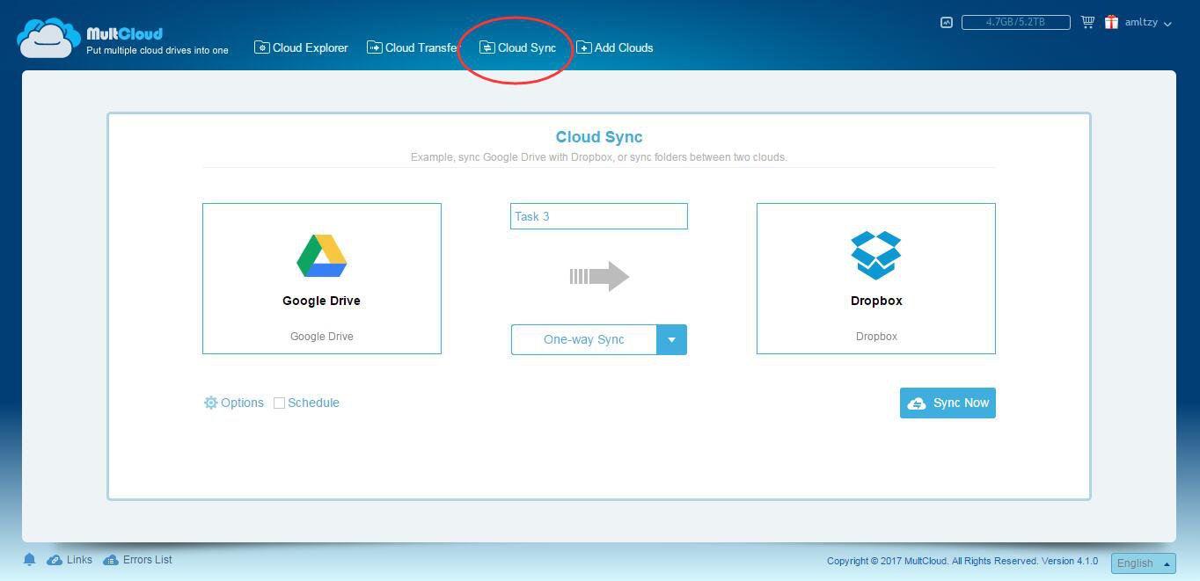Expand the English language selector
1200x581 pixels.
click(x=1144, y=563)
